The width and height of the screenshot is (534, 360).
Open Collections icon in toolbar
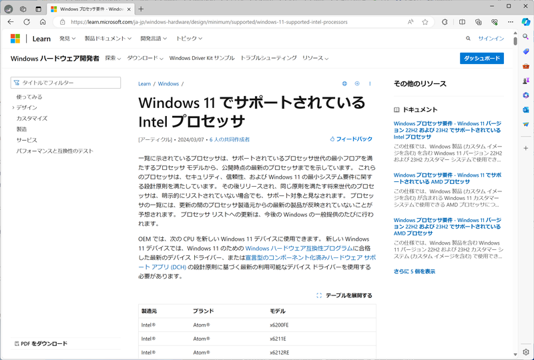pos(479,22)
